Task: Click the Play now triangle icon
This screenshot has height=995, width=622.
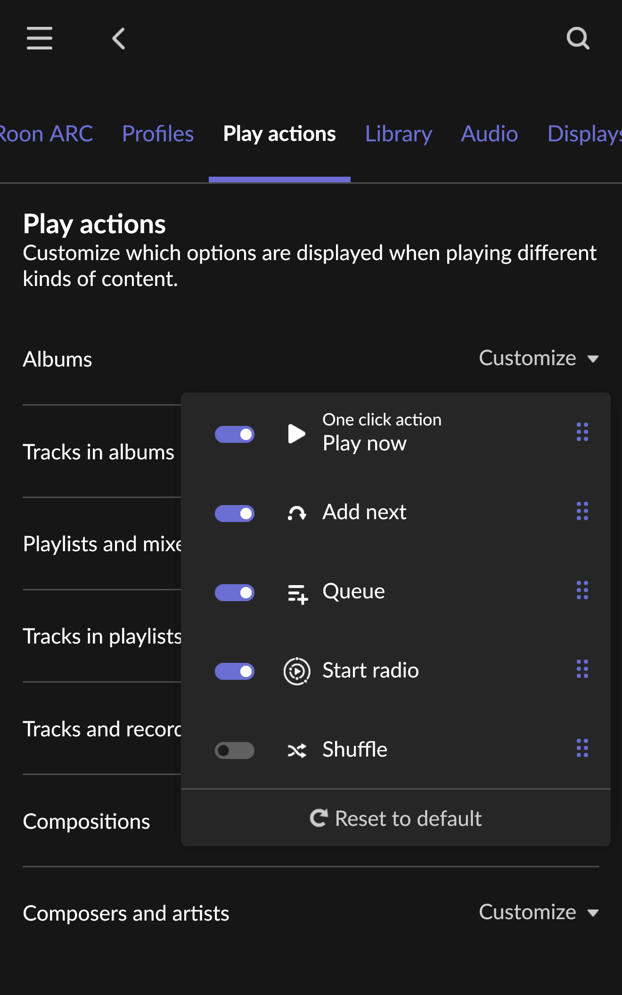Action: coord(296,433)
